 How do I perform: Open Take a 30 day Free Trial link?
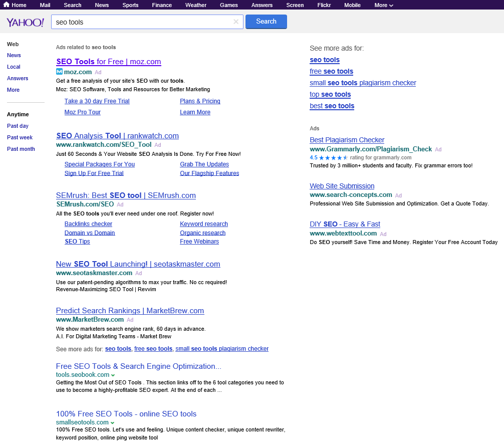click(97, 101)
